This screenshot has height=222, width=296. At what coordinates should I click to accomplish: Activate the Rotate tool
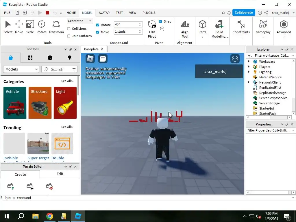[42, 27]
